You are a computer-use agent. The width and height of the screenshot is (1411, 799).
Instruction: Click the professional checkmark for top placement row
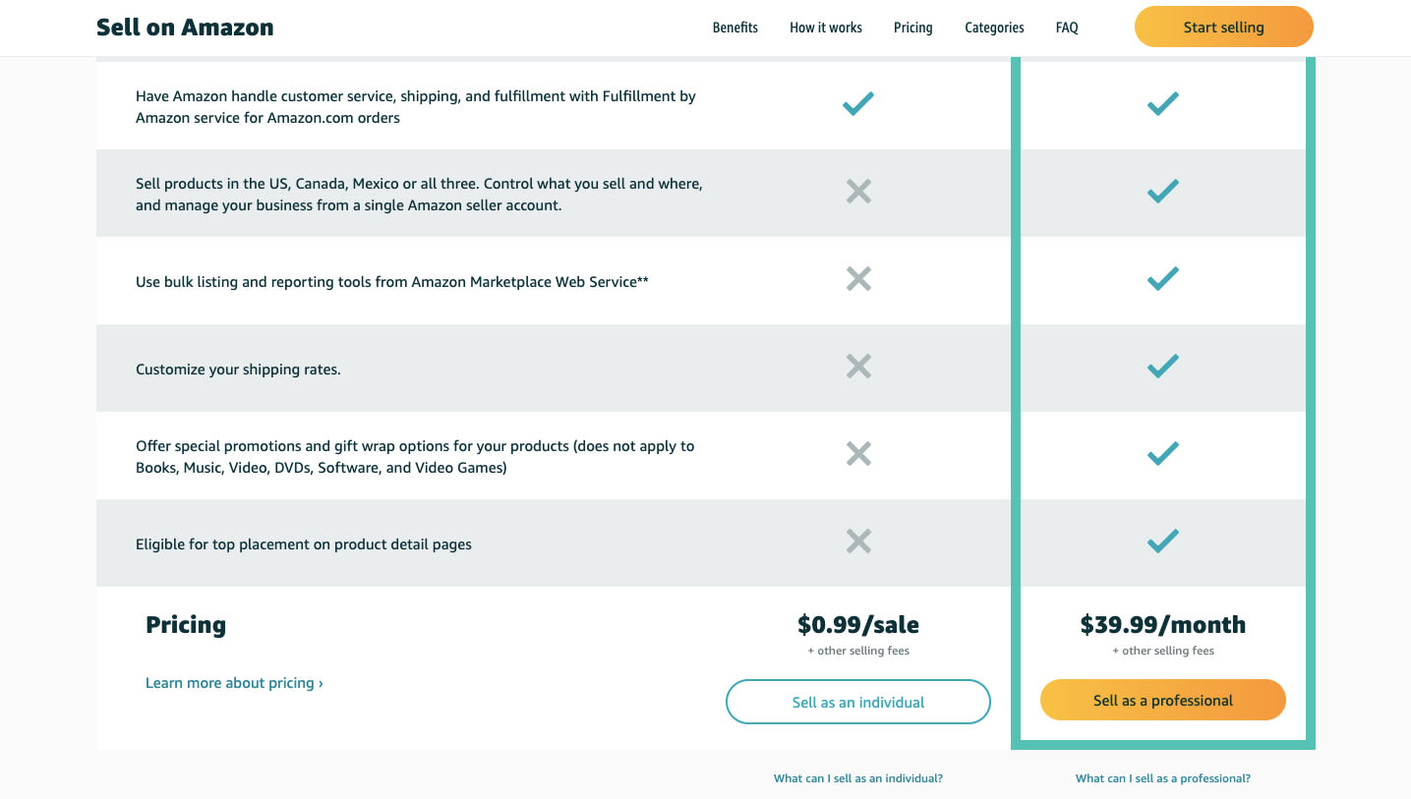point(1163,542)
